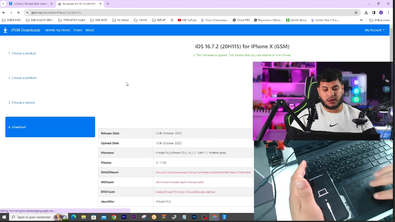Open the Chrome profile avatar
Viewport: 395px width, 222px height.
pos(381,12)
